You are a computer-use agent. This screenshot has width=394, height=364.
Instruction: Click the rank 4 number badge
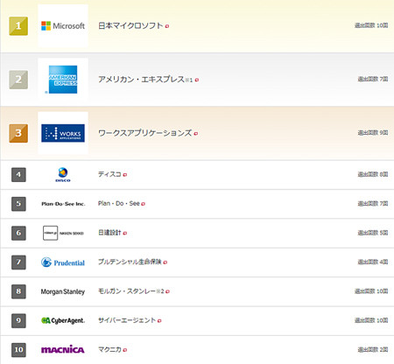coord(18,175)
